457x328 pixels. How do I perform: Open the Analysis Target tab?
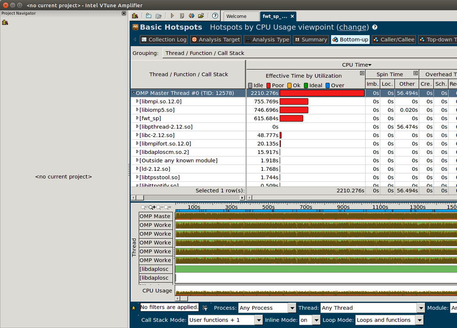(215, 40)
